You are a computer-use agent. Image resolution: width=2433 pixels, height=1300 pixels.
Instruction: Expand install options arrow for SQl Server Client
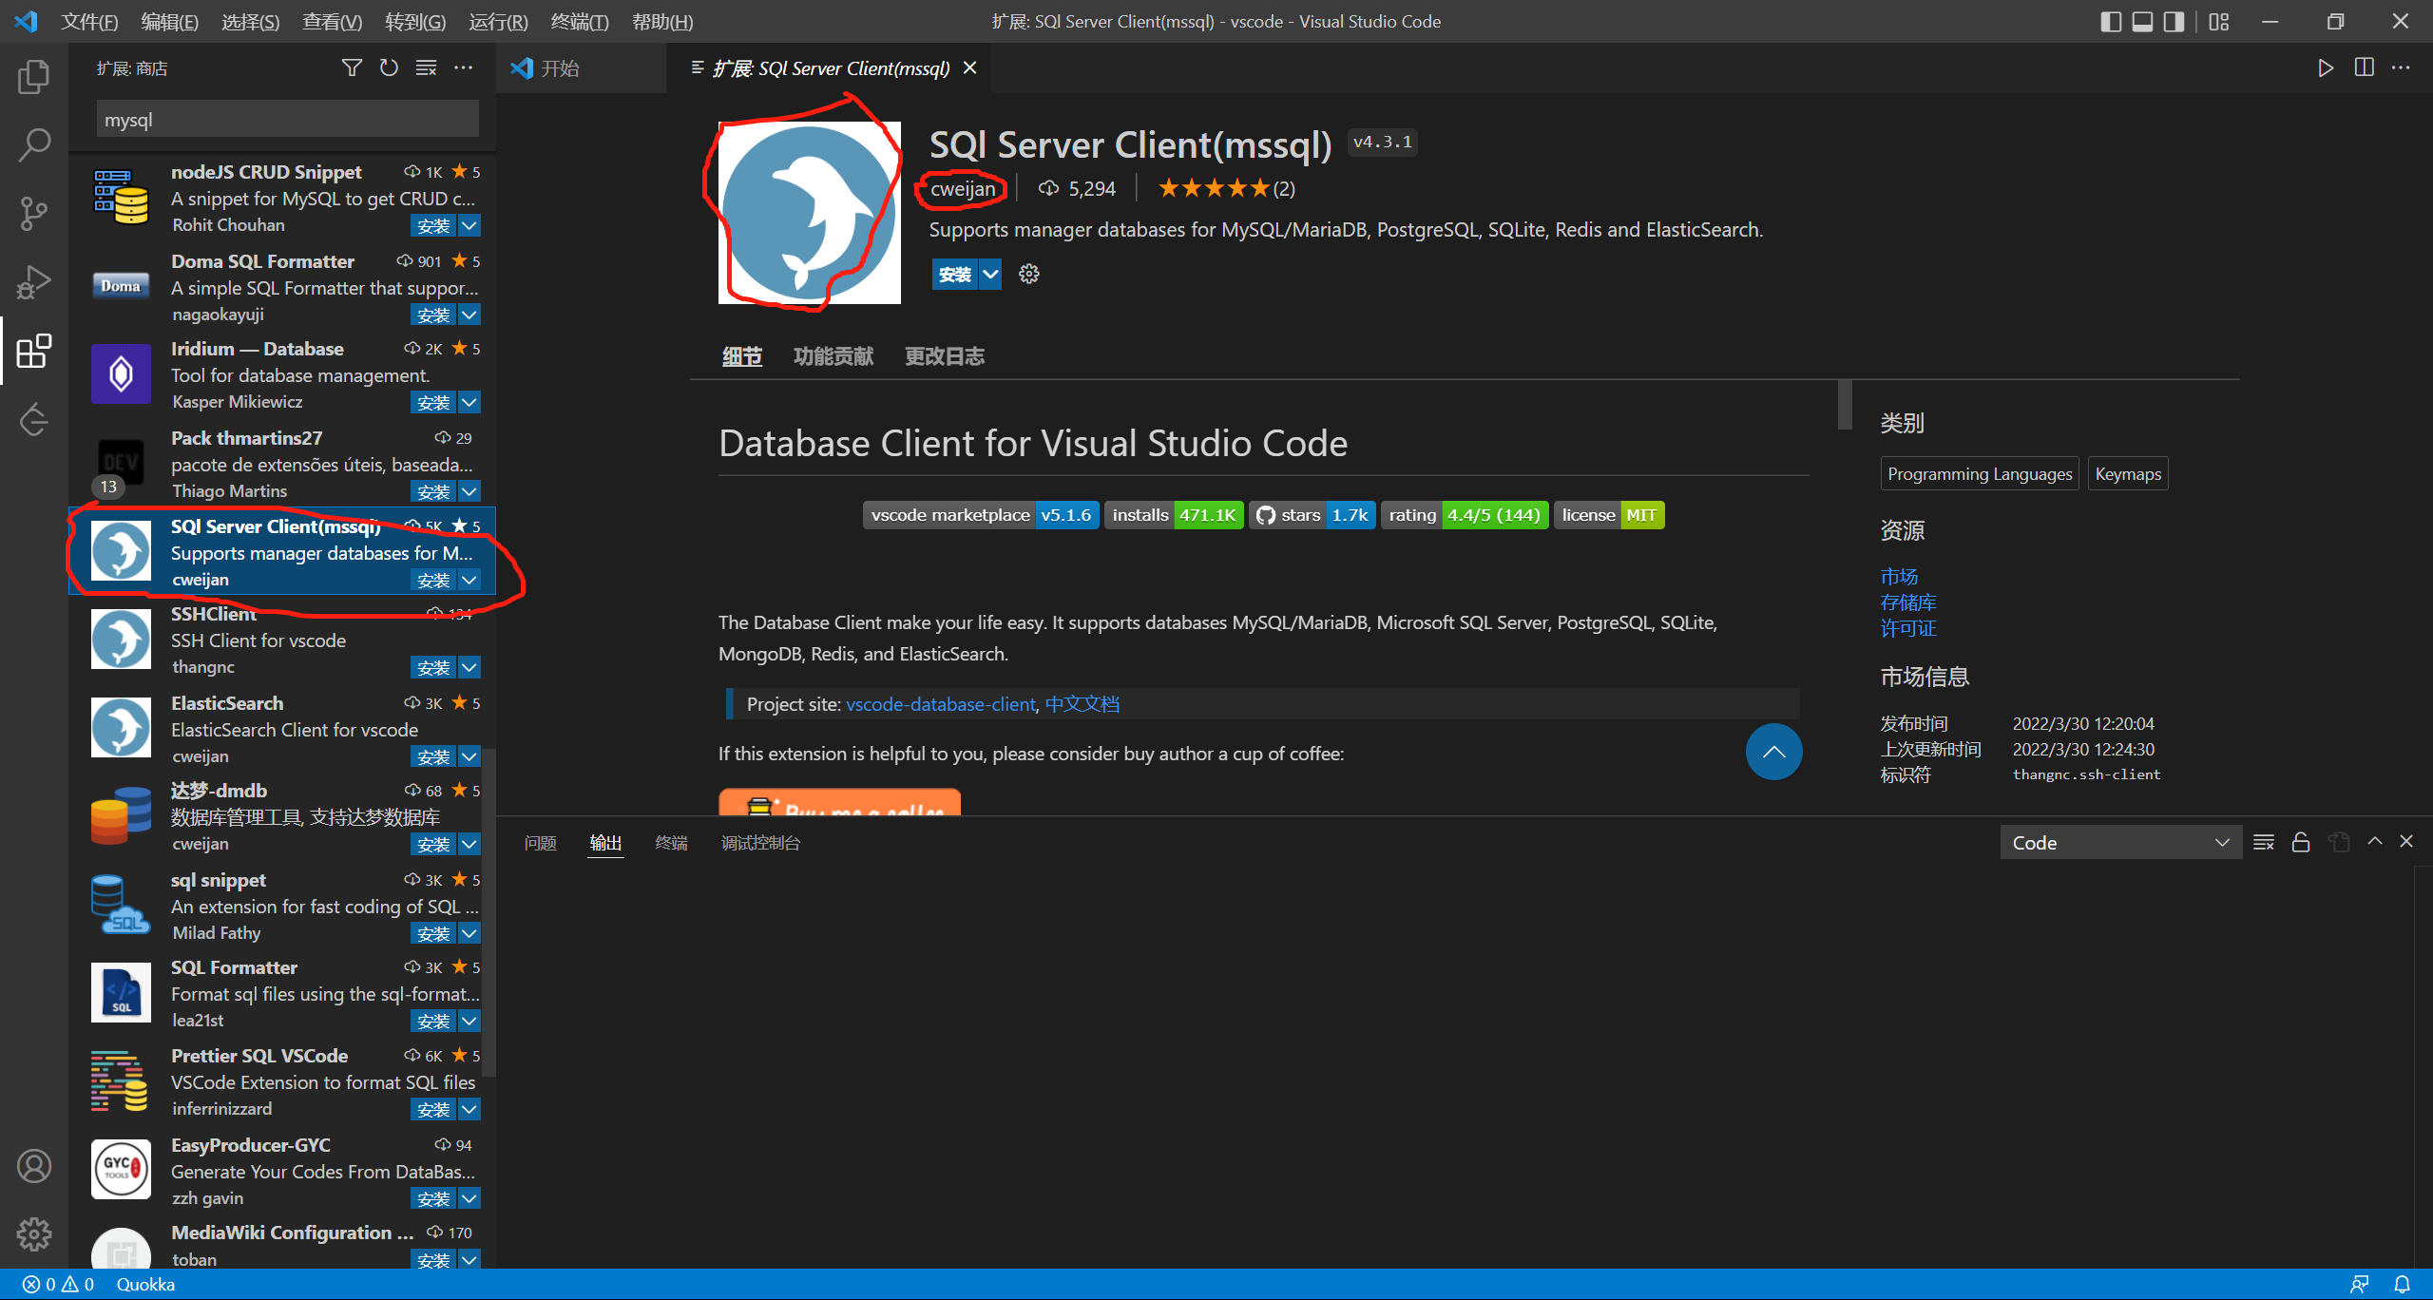pyautogui.click(x=990, y=275)
